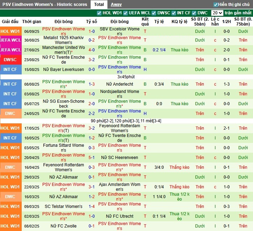This screenshot has height=231, width=253.
Task: Click Thua kèo result on 05/07/25 row
Action: pyautogui.click(x=180, y=104)
